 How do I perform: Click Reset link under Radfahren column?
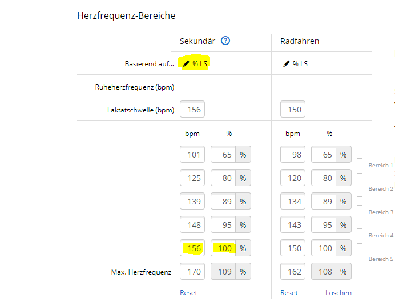pos(289,293)
